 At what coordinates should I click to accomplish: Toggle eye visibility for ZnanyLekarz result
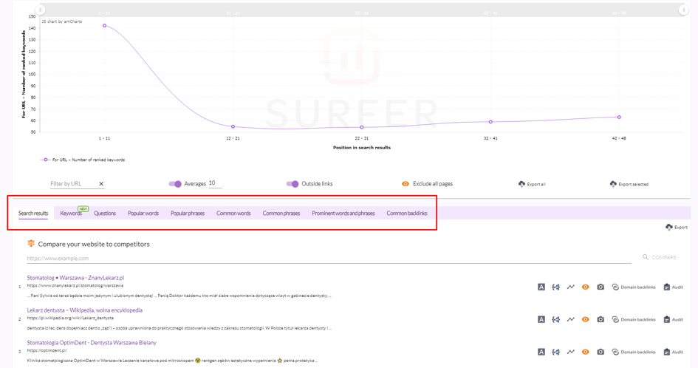(586, 287)
